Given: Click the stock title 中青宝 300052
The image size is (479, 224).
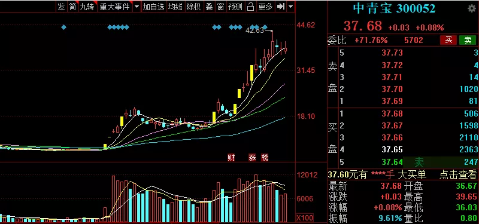Looking at the screenshot, I should click(394, 8).
